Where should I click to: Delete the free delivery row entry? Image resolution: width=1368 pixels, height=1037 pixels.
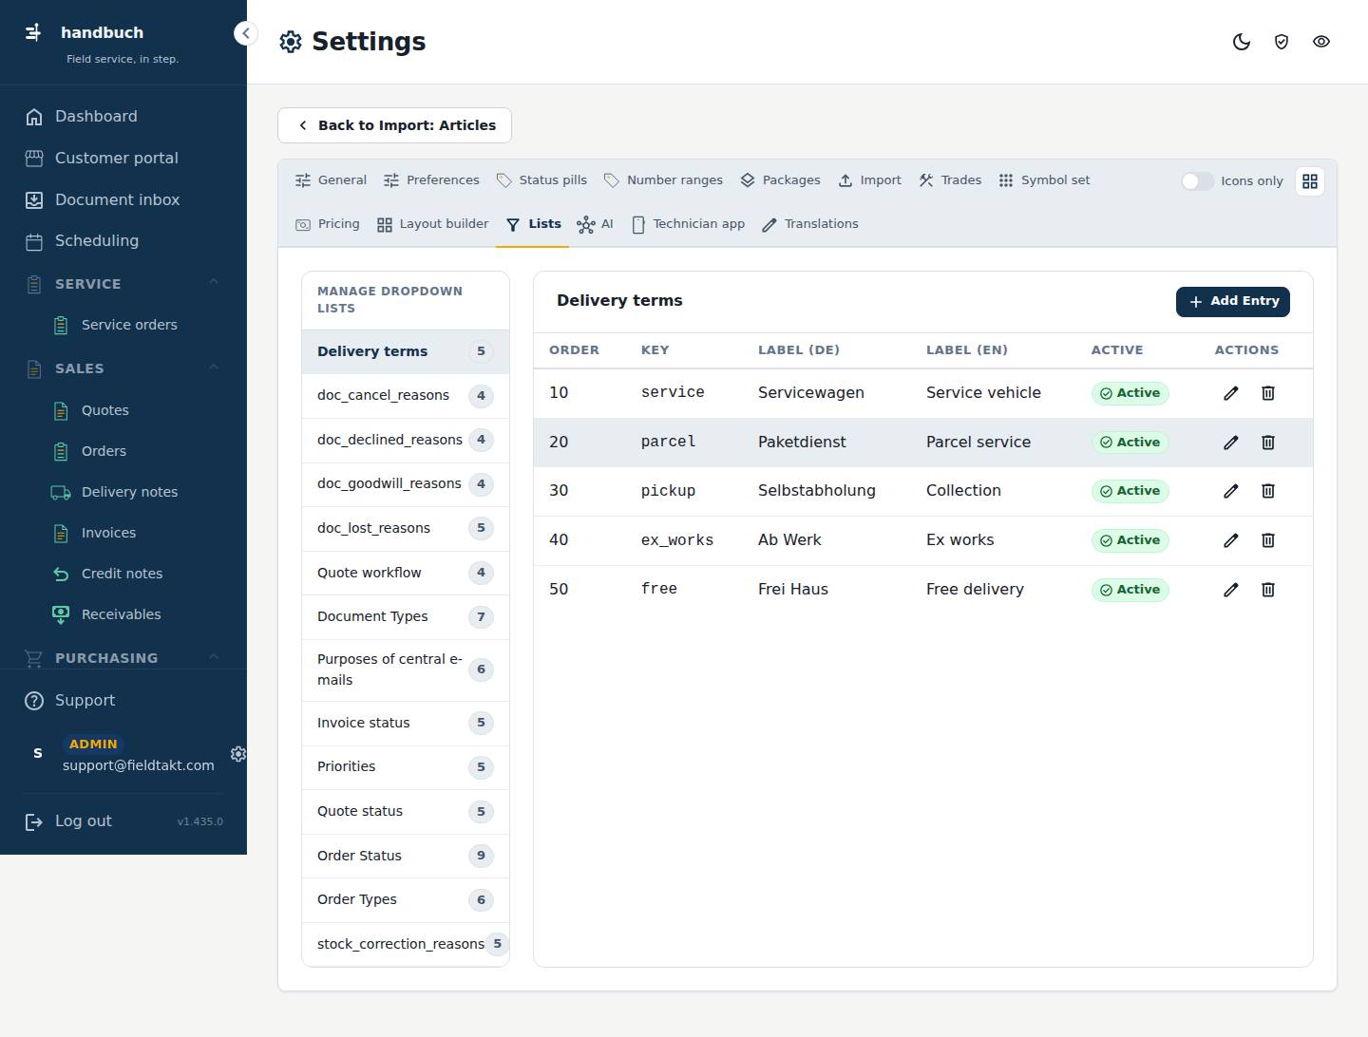tap(1268, 590)
